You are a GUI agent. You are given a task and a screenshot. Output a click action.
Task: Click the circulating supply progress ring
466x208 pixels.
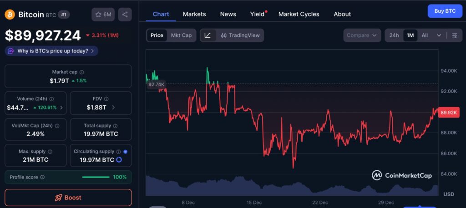point(119,160)
